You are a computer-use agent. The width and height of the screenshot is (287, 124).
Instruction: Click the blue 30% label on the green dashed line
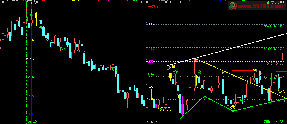click(x=31, y=114)
